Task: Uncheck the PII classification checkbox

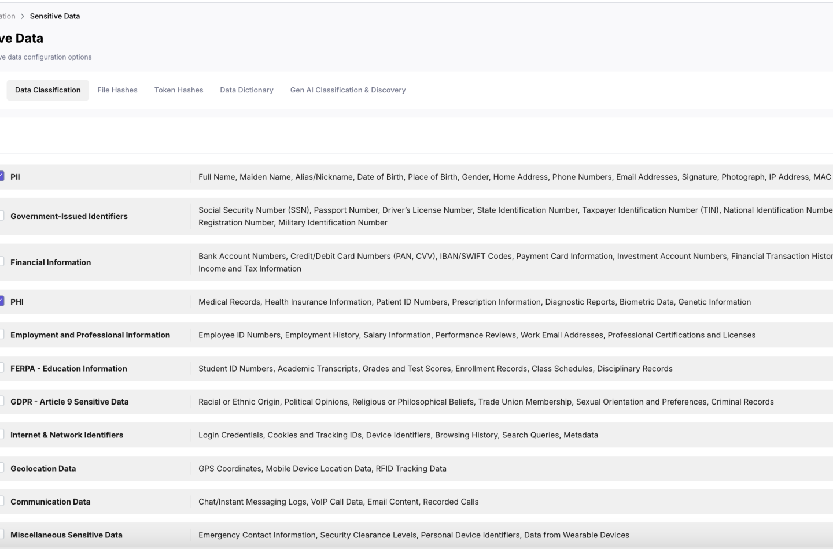Action: [1, 176]
